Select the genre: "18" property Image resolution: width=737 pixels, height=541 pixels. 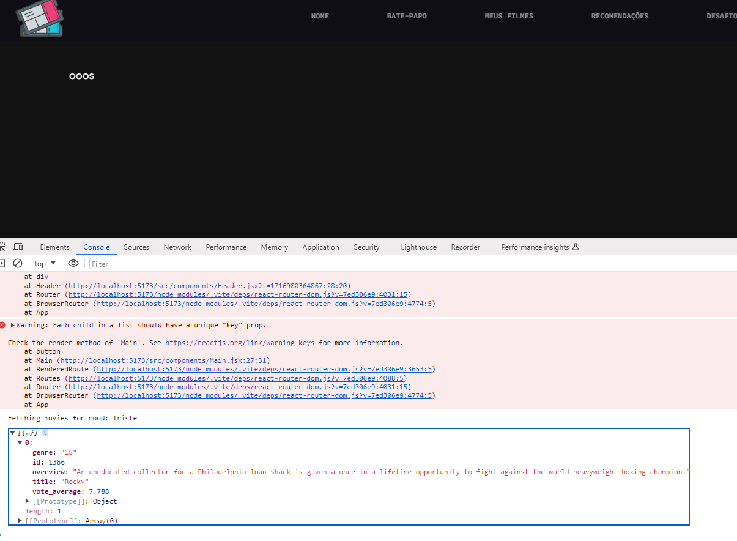[x=54, y=452]
